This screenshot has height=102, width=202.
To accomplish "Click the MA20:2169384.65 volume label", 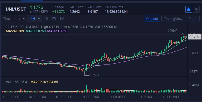I will tap(44, 82).
